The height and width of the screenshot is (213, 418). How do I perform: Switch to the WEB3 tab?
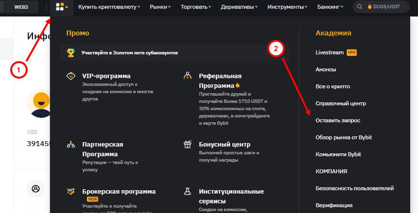coord(21,7)
